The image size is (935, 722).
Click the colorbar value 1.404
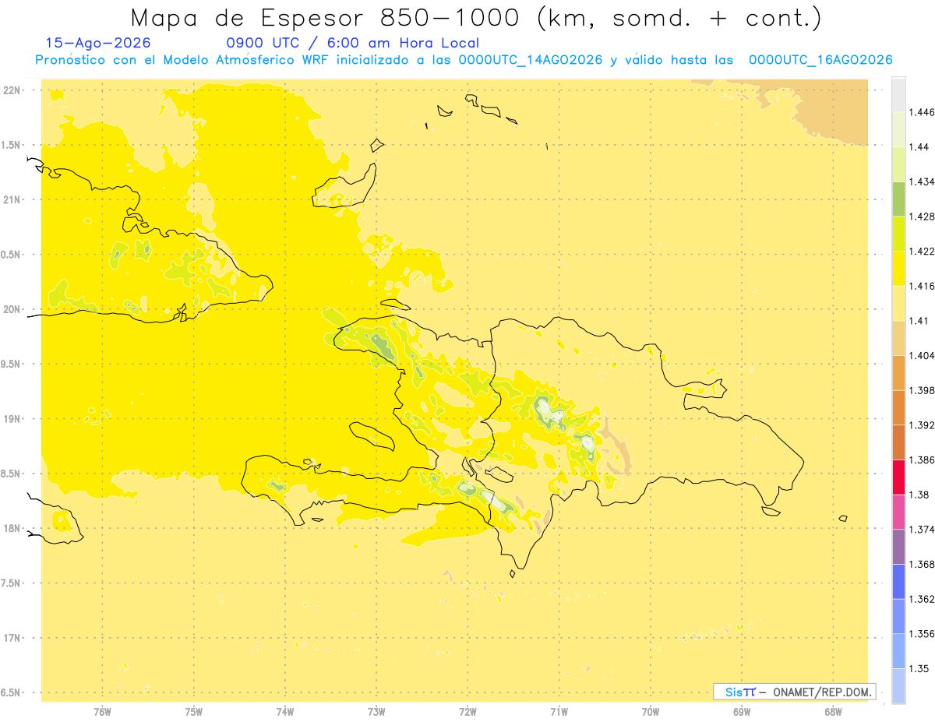[922, 355]
